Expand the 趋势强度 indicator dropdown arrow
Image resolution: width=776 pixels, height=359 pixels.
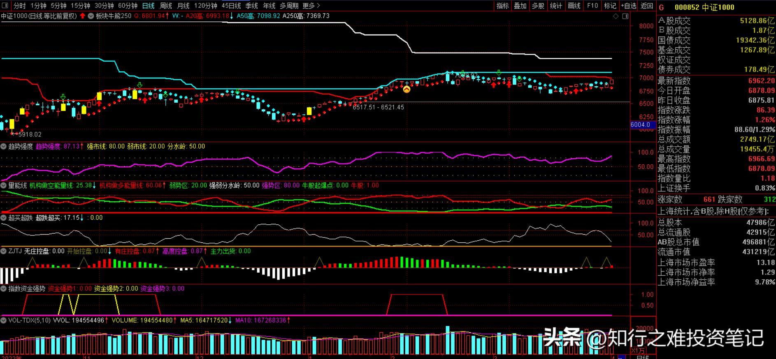click(x=4, y=147)
